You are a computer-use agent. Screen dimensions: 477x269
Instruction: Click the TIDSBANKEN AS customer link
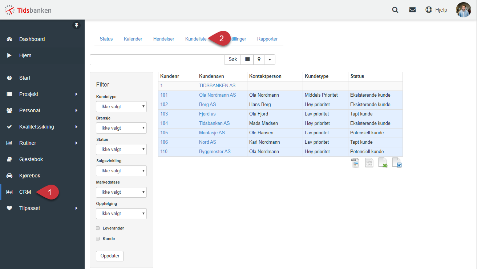[217, 86]
